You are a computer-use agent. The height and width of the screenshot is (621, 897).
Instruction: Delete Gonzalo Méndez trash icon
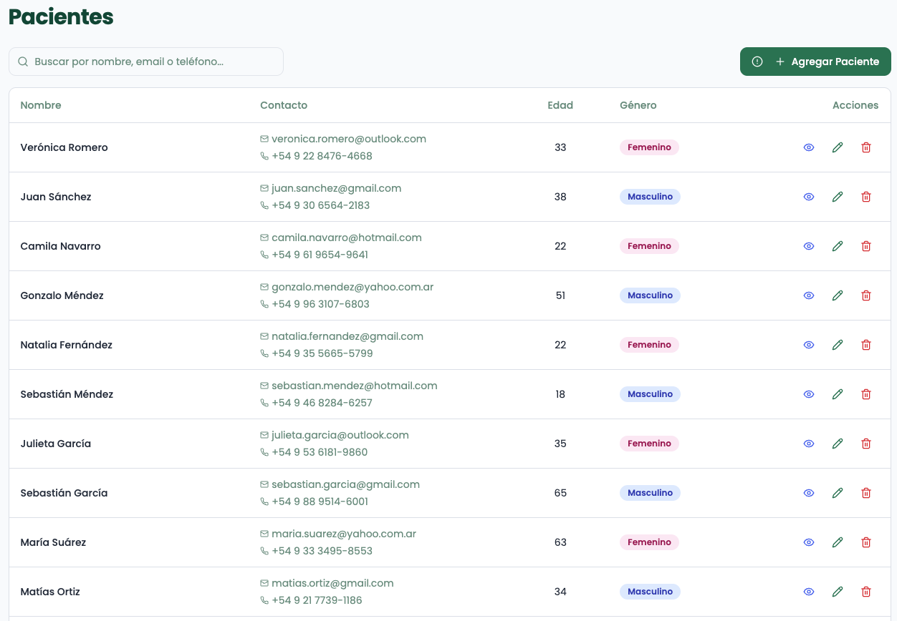tap(866, 295)
